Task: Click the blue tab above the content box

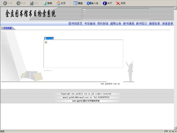Action: tap(49, 38)
